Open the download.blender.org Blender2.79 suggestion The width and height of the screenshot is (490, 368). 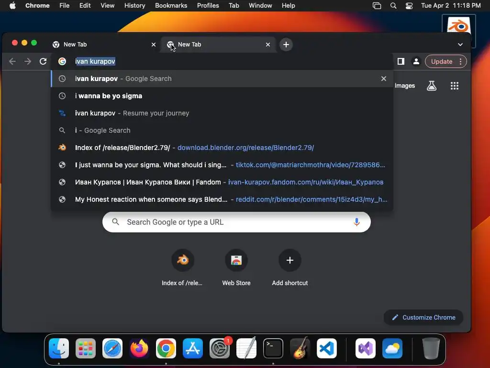coord(222,148)
